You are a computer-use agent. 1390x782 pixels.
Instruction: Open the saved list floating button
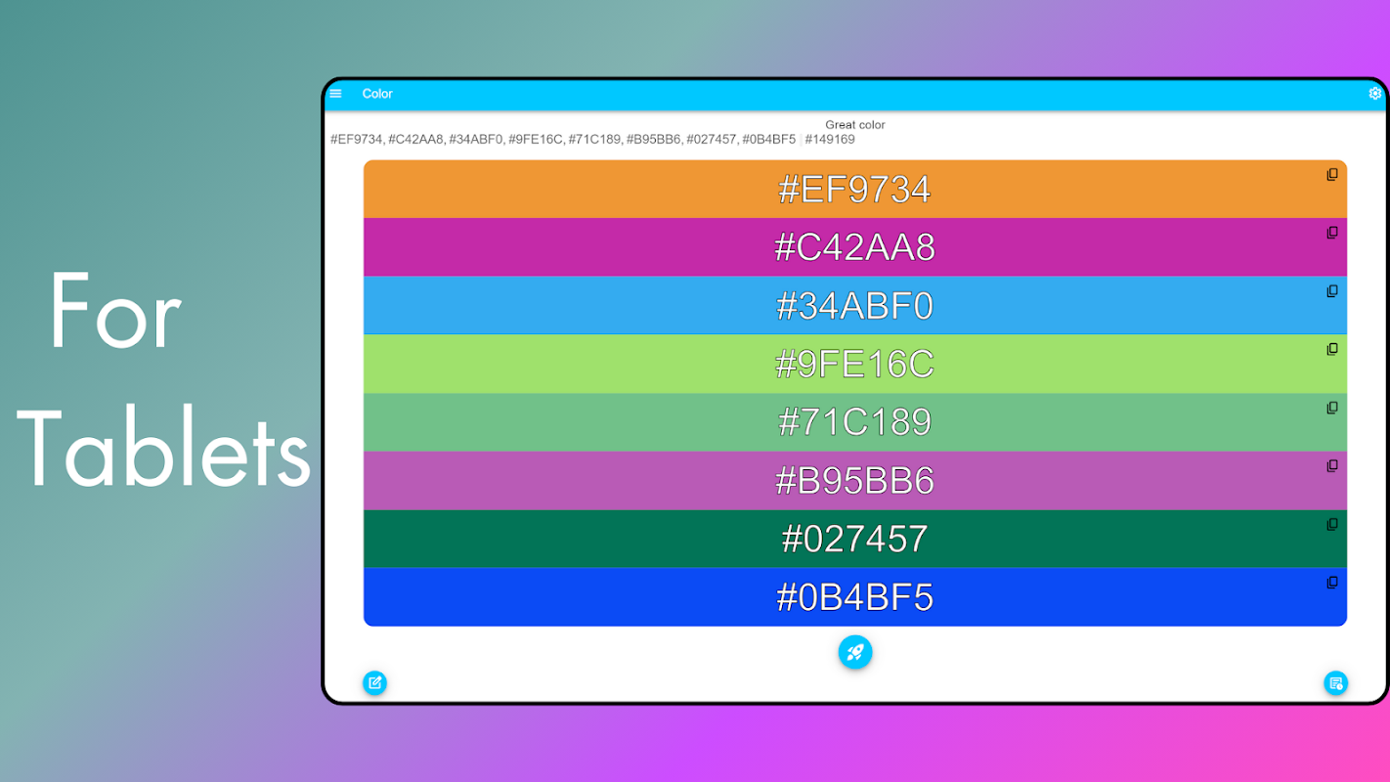pyautogui.click(x=1335, y=682)
